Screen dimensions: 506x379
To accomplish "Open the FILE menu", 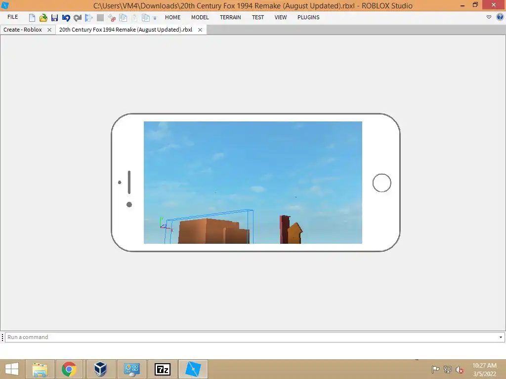I will point(12,17).
